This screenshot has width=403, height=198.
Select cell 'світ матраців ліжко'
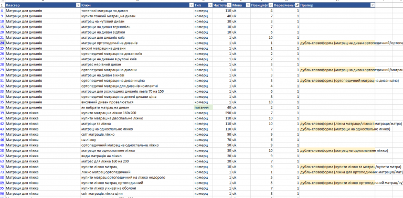pyautogui.click(x=137, y=135)
